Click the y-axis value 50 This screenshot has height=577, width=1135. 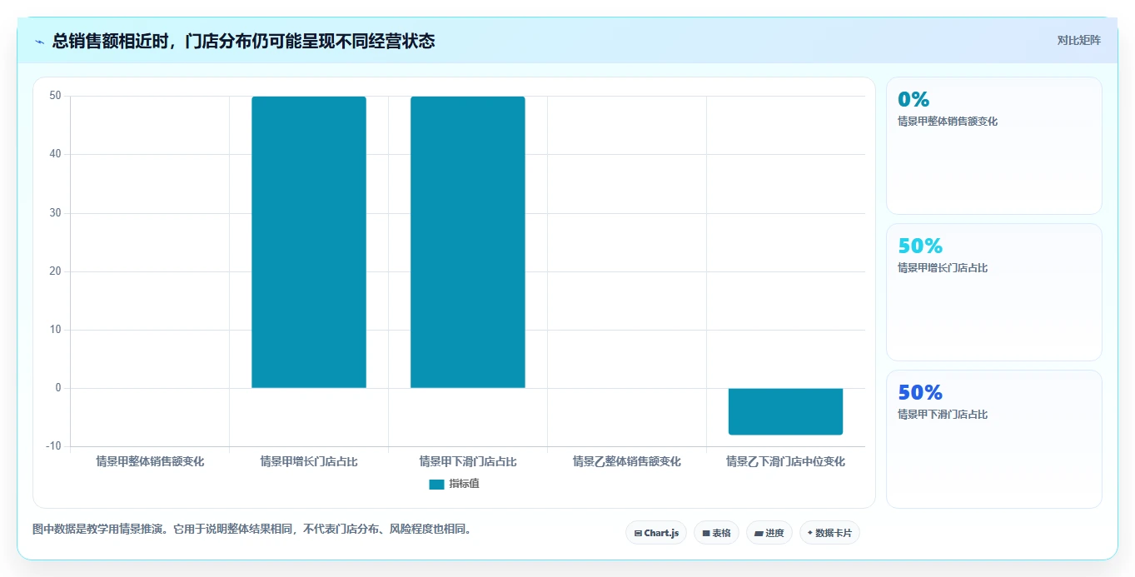[56, 96]
